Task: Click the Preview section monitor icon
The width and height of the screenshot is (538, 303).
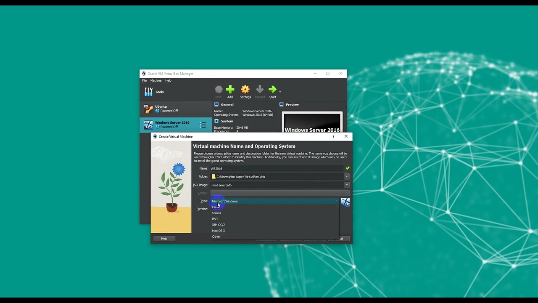Action: (x=282, y=104)
